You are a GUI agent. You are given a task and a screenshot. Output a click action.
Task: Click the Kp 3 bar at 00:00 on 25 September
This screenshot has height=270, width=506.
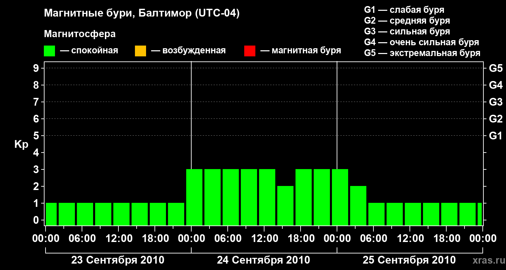point(340,197)
